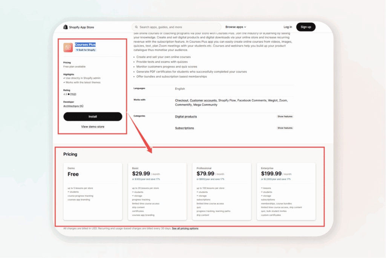Open the Checkout integration link

181,100
